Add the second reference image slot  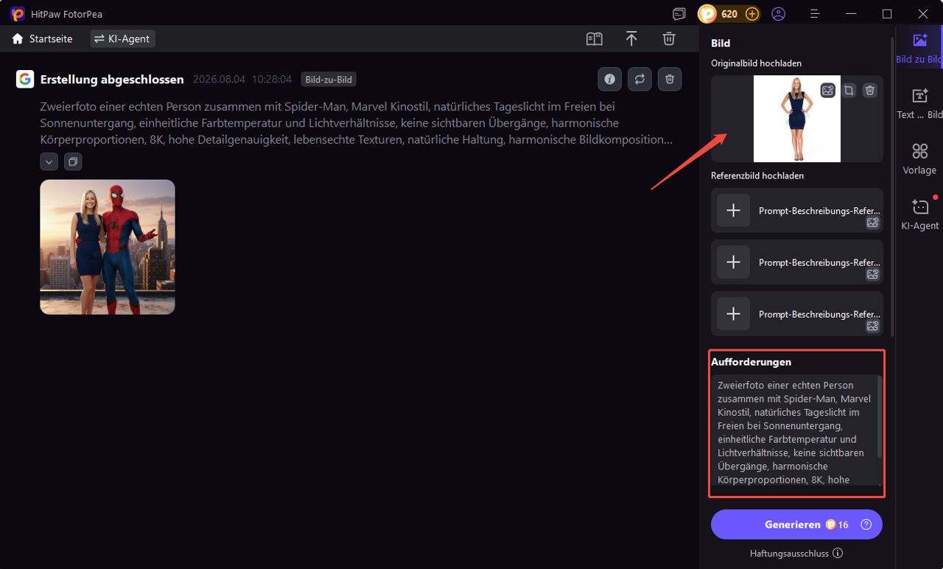[734, 262]
